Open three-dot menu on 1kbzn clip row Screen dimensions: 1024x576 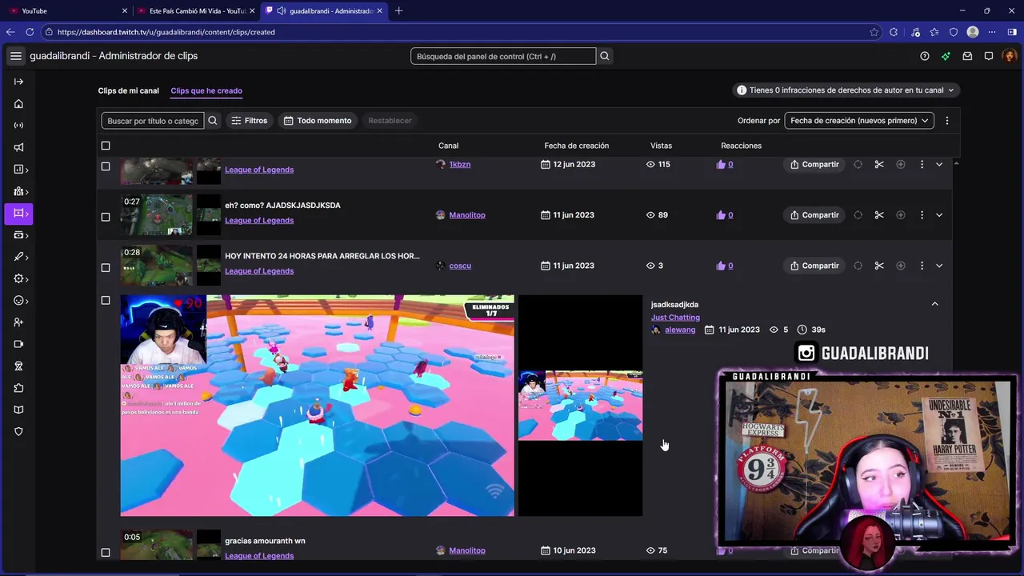(x=922, y=164)
